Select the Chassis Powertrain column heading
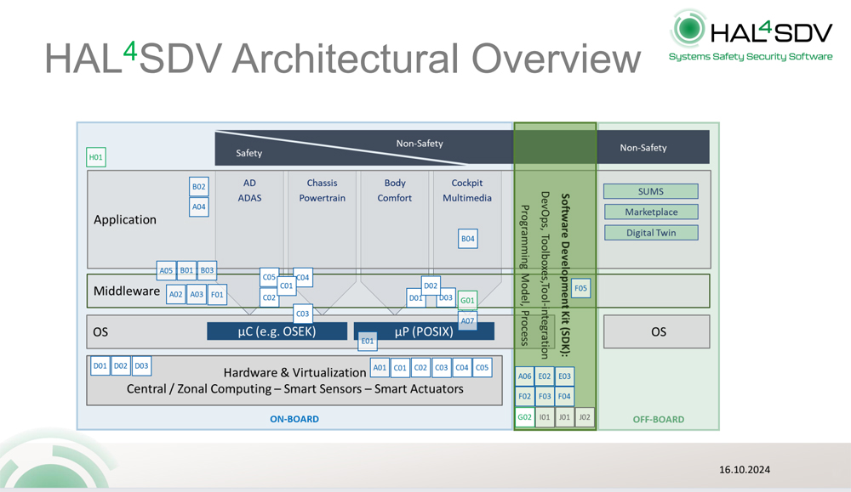851x492 pixels. (322, 190)
